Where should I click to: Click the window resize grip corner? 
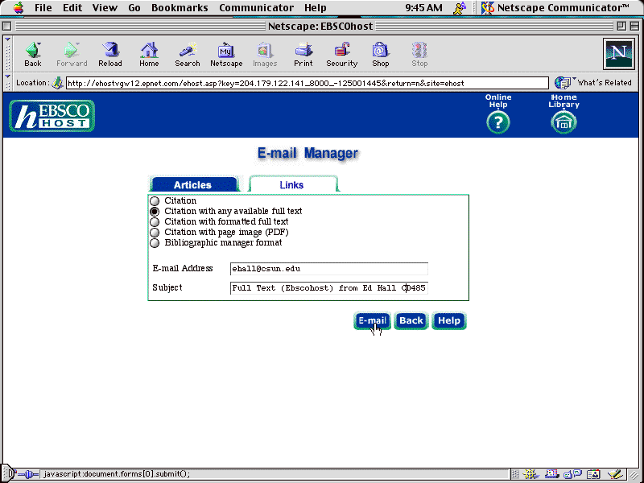634,475
